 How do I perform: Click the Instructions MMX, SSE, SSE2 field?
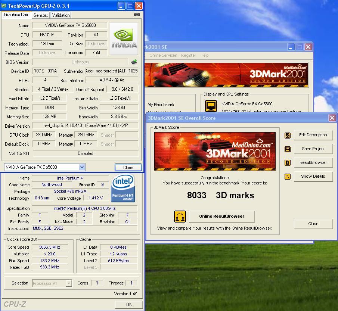coord(84,228)
